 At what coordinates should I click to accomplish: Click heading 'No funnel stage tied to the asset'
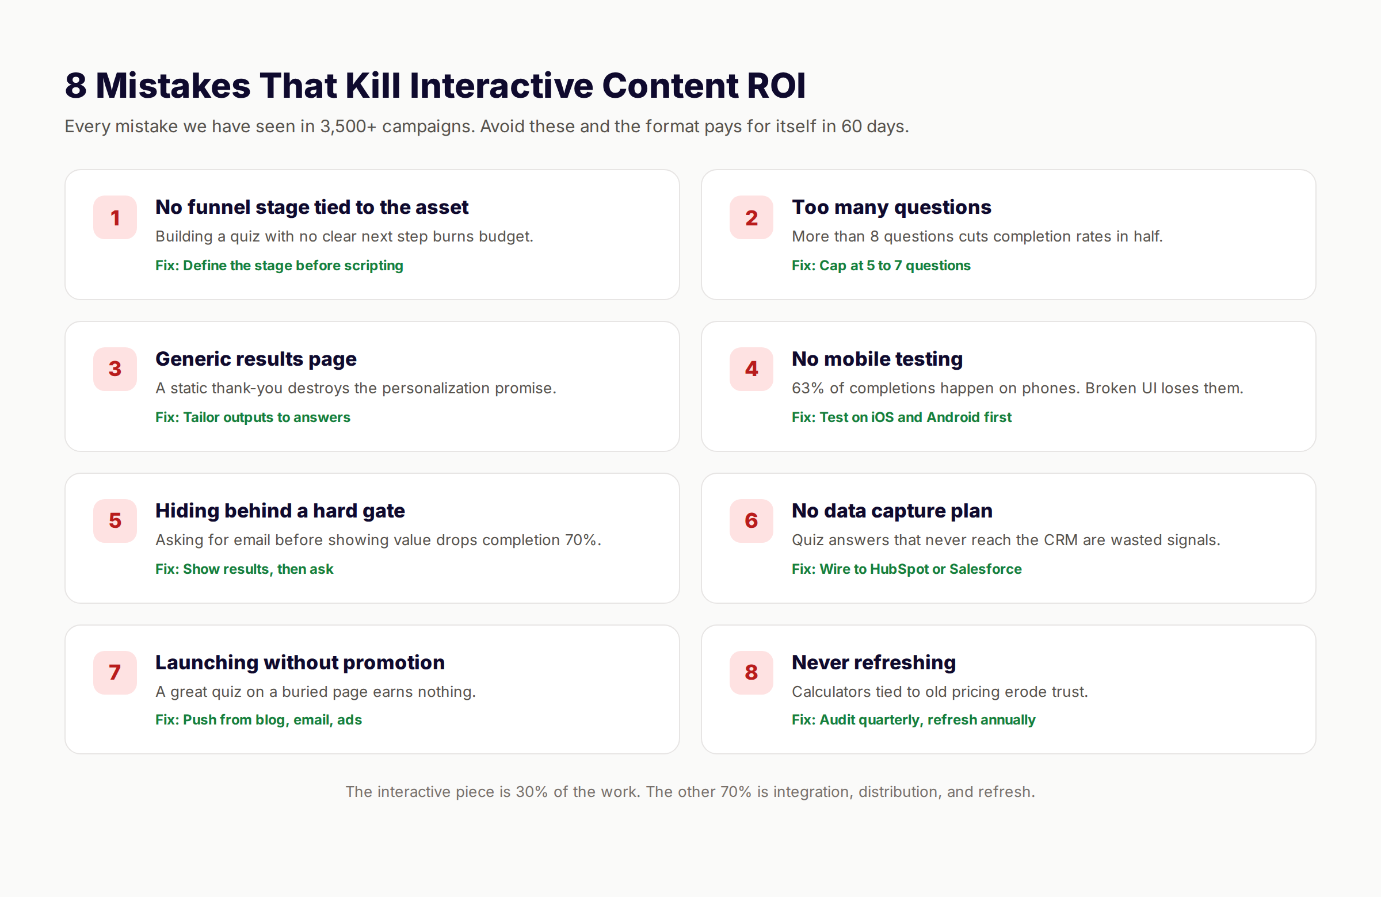pyautogui.click(x=312, y=207)
